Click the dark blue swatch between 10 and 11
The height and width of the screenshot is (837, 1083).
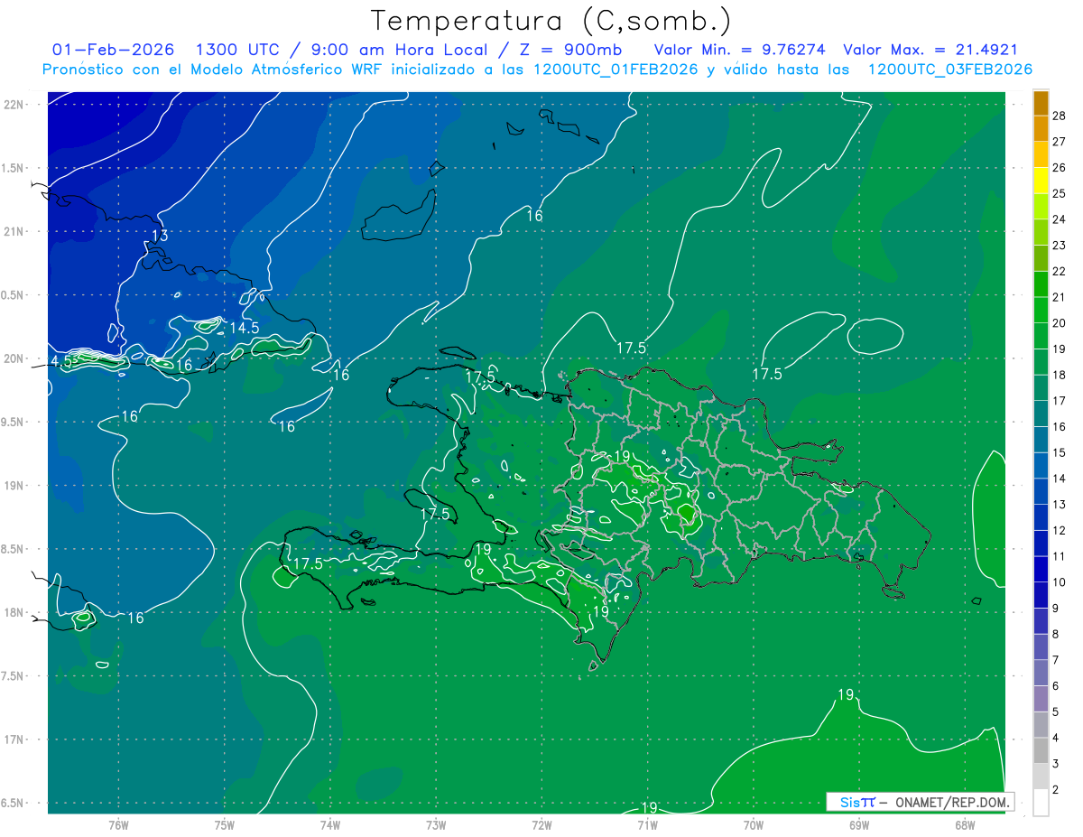(x=1041, y=570)
